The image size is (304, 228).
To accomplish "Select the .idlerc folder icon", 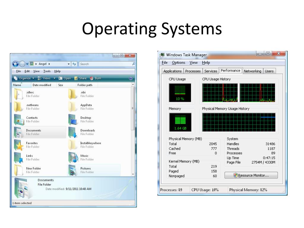I will [x=18, y=94].
